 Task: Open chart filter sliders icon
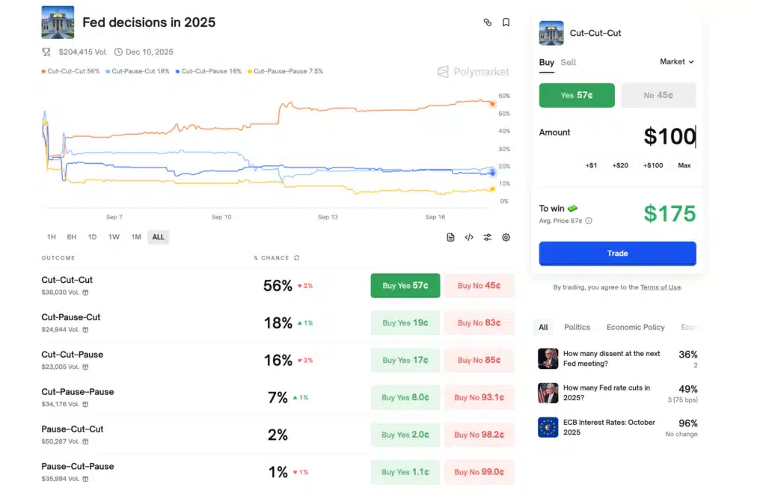tap(488, 237)
